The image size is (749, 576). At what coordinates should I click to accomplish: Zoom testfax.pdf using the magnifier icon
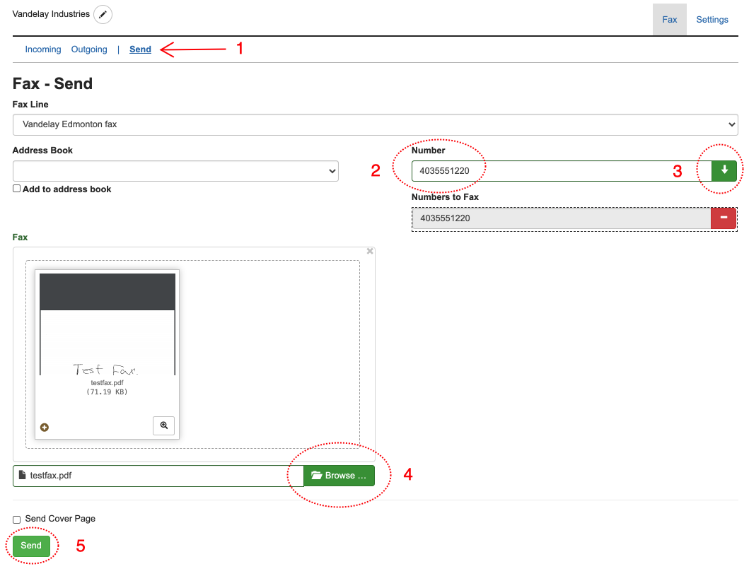[x=163, y=425]
